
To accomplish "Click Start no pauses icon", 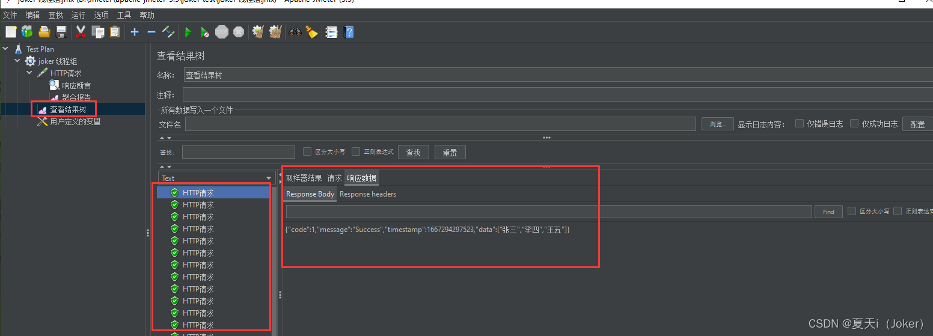I will click(205, 32).
